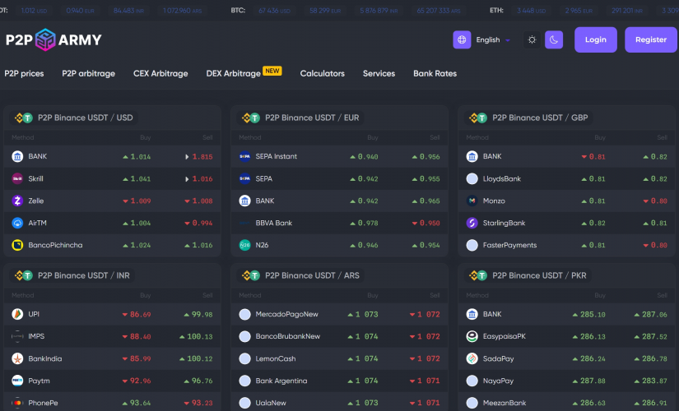Click the Paytm payment icon

pyautogui.click(x=17, y=381)
